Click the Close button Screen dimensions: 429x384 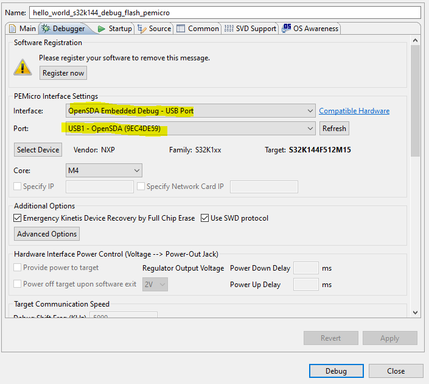coord(396,371)
